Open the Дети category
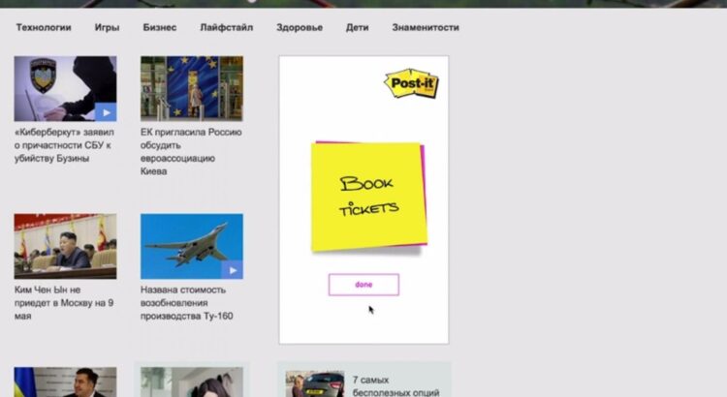The image size is (727, 397). point(357,27)
